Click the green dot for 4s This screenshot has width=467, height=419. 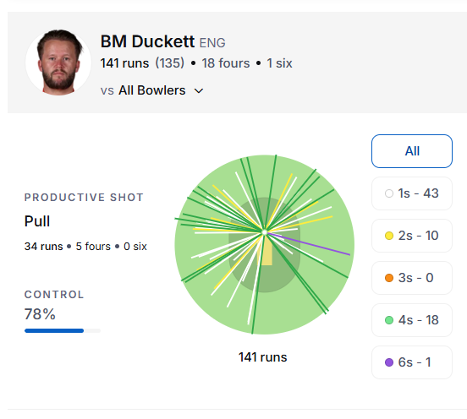click(389, 320)
